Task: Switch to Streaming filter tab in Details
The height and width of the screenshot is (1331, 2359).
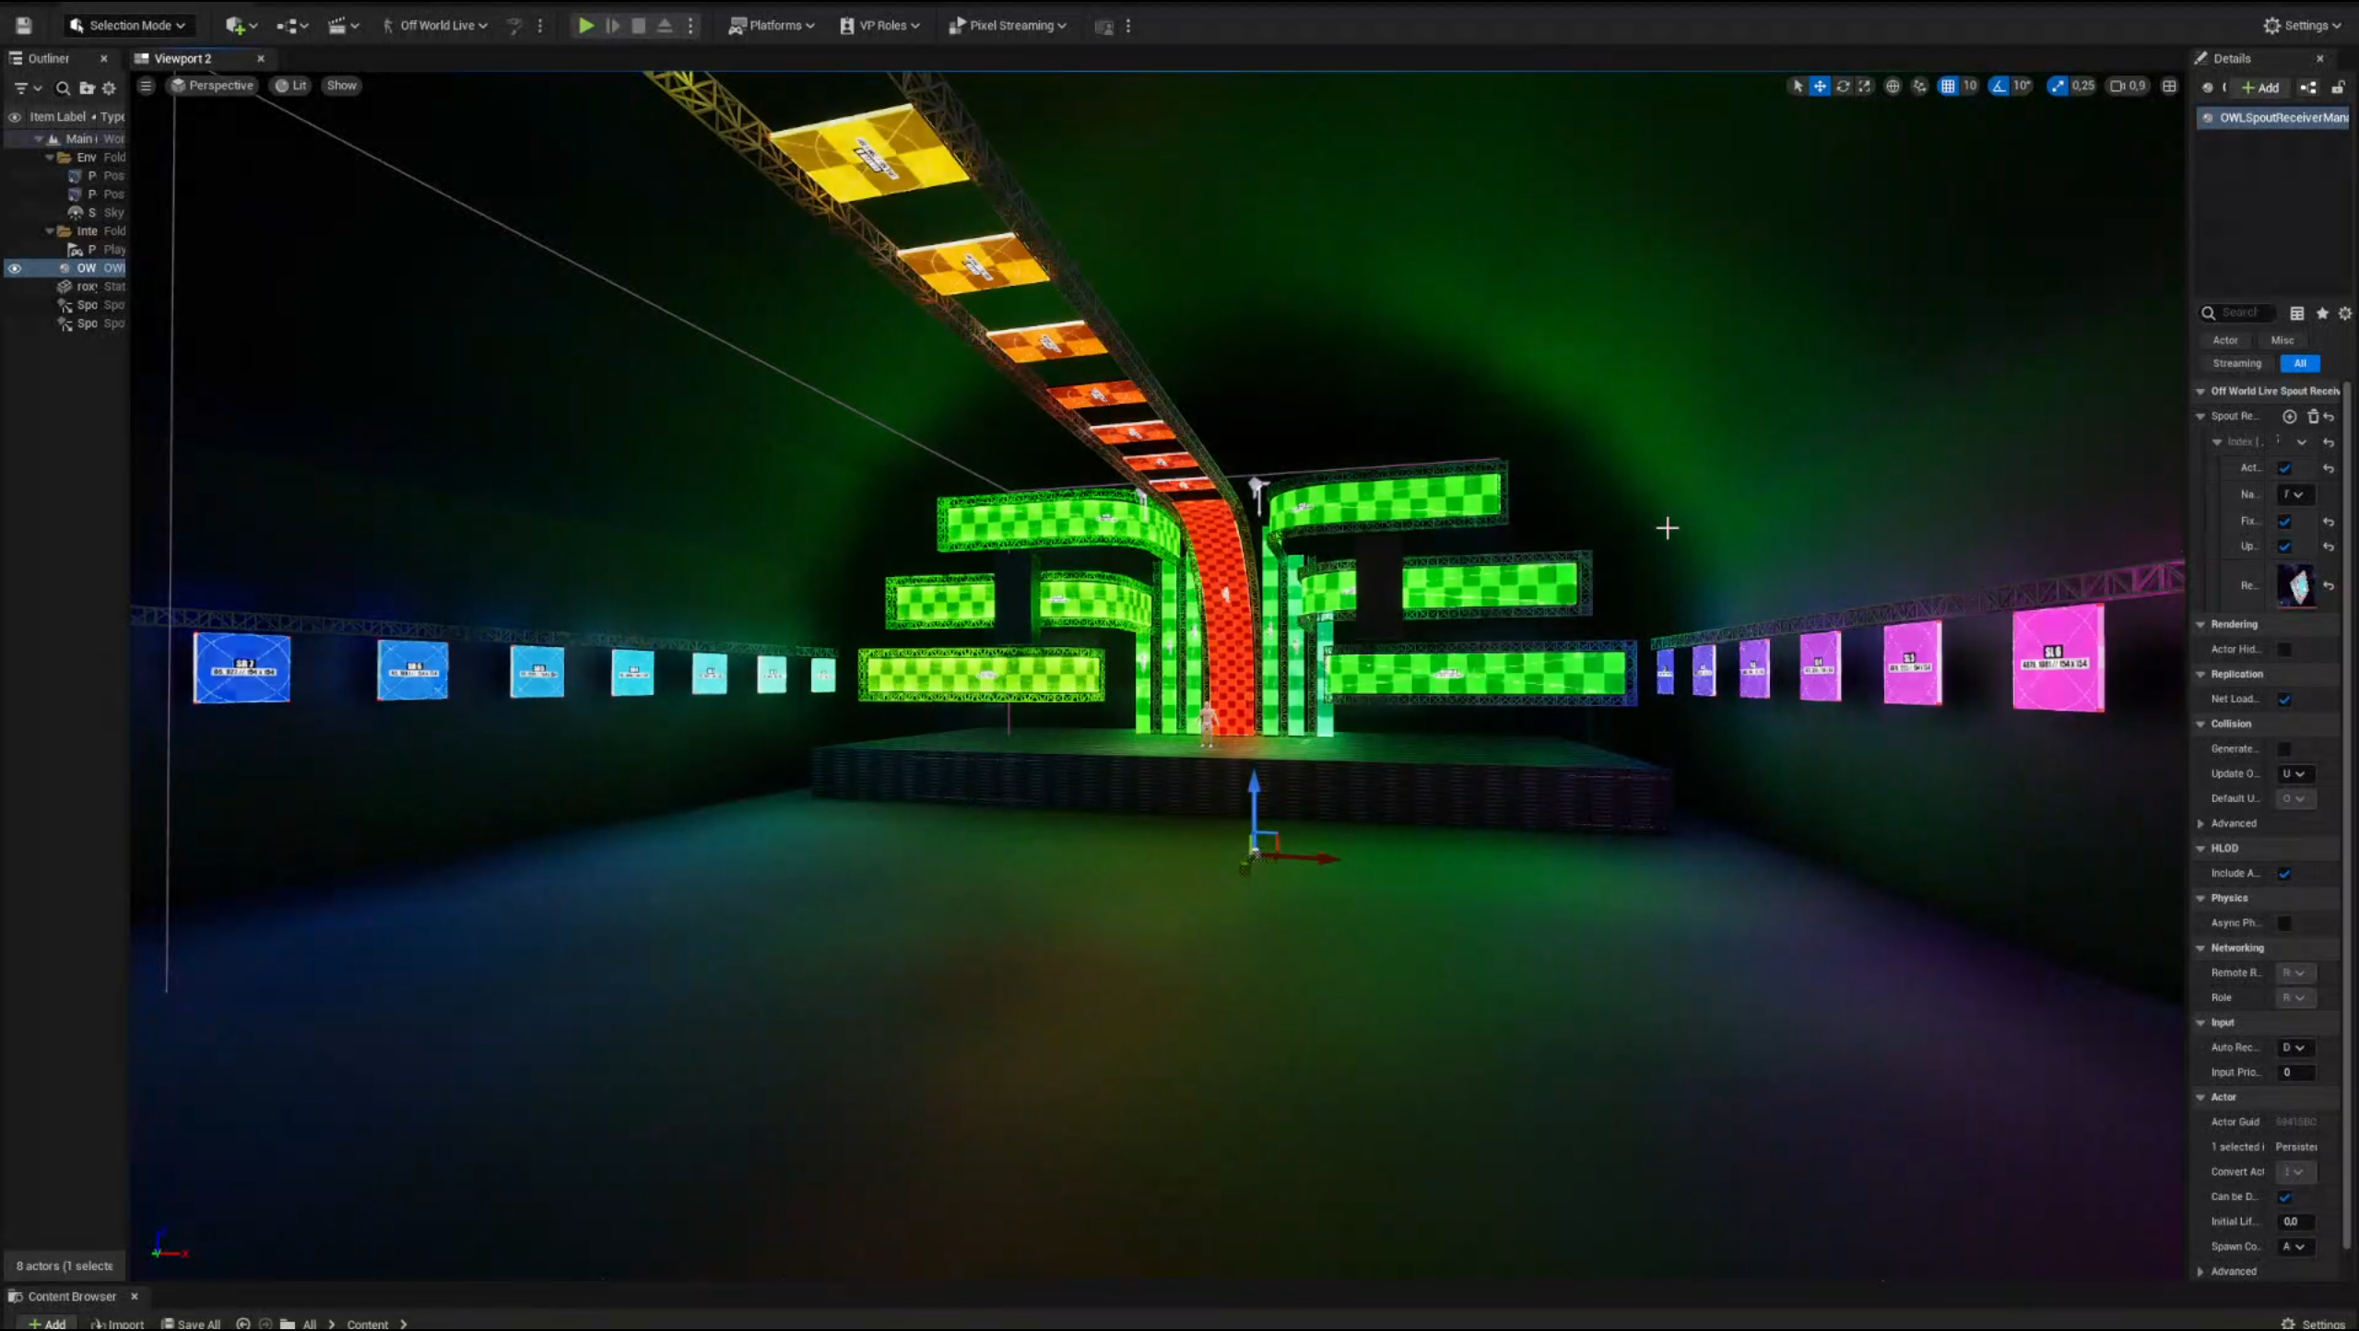Action: click(x=2236, y=363)
